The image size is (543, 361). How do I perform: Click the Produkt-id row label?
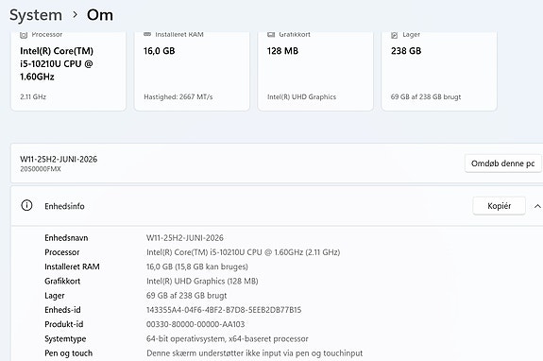pyautogui.click(x=64, y=324)
